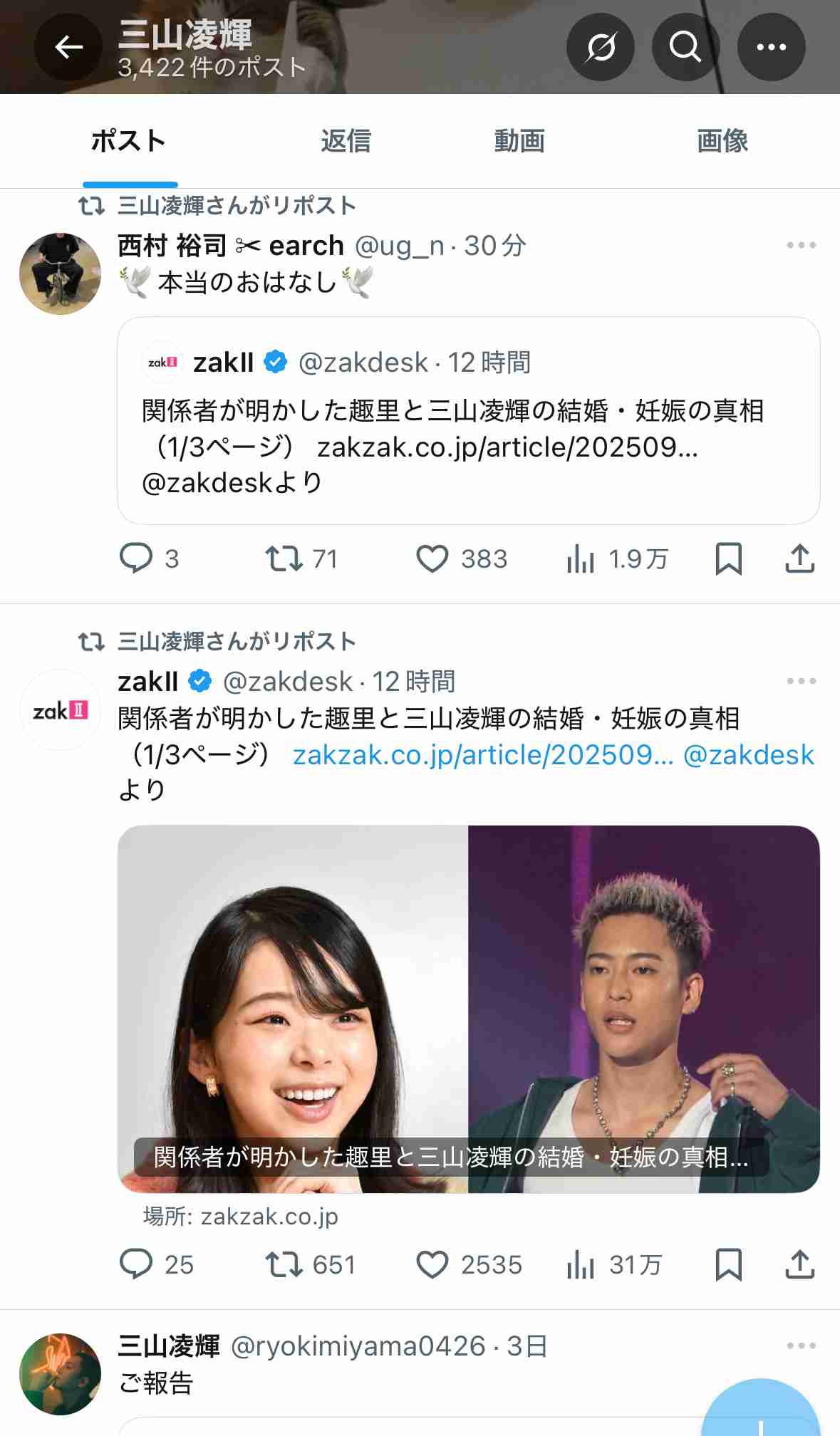Open more options on 西村 裕司 post
The image size is (840, 1436).
(x=801, y=245)
